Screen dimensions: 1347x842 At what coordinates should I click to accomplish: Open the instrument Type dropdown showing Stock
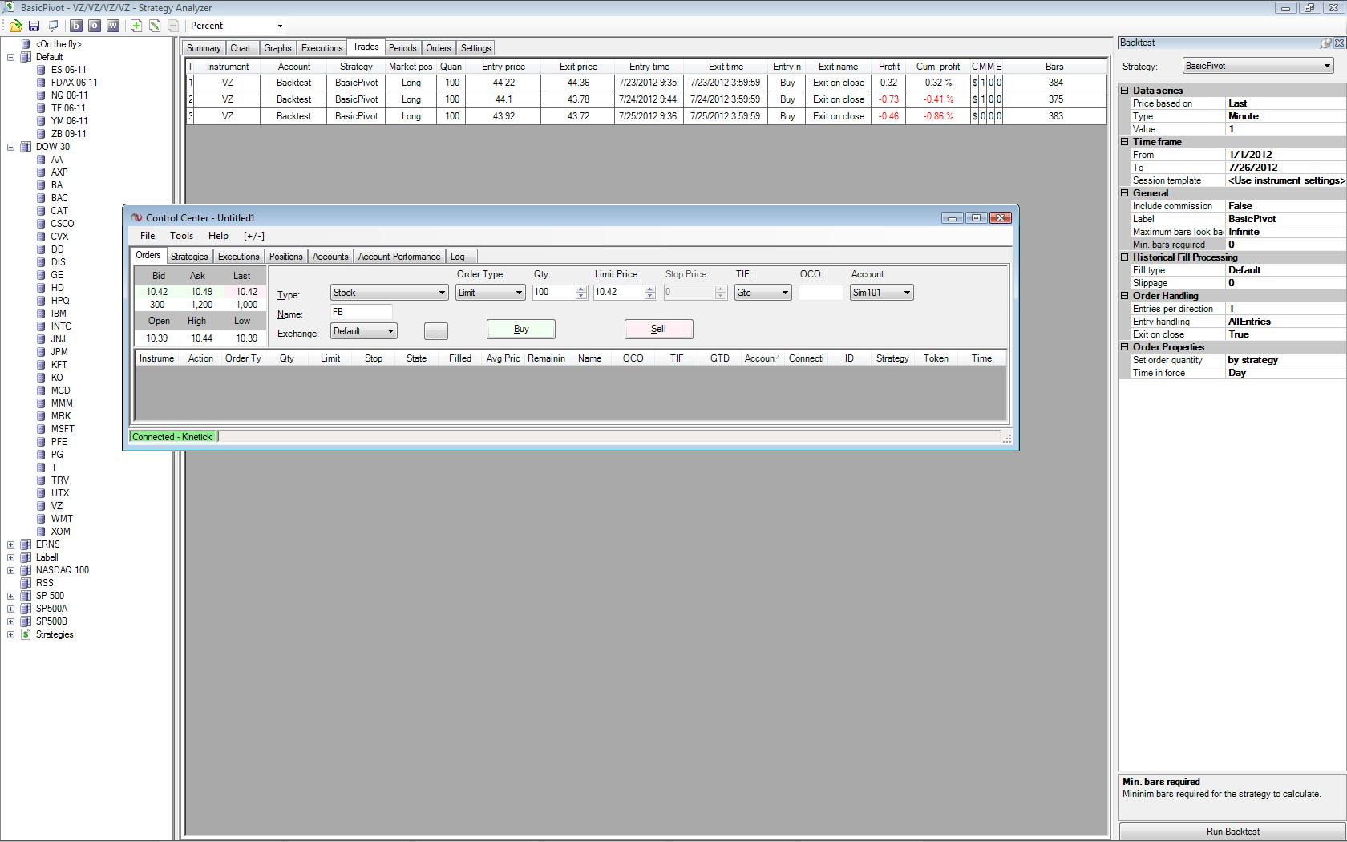pos(442,293)
